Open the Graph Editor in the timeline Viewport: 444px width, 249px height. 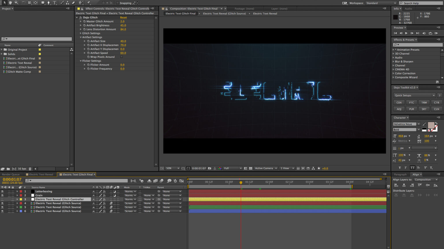click(182, 181)
